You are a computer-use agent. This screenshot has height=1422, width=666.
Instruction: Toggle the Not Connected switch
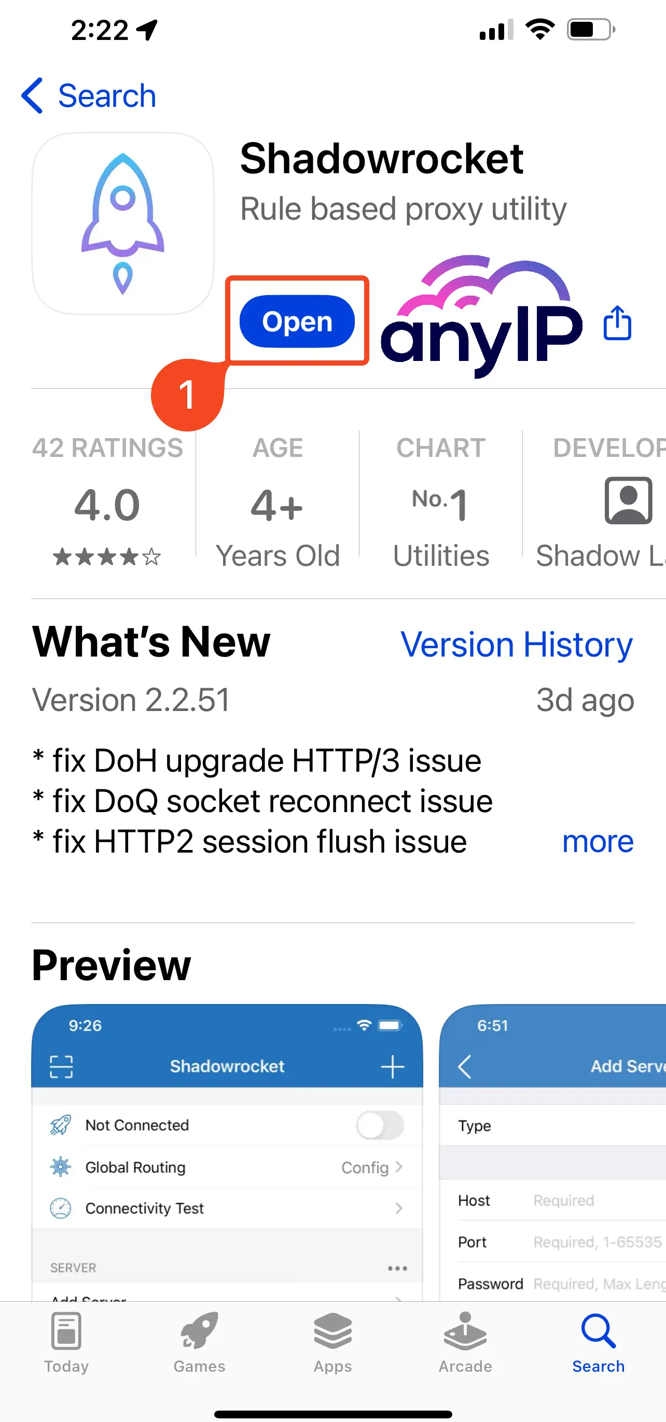click(x=380, y=1125)
